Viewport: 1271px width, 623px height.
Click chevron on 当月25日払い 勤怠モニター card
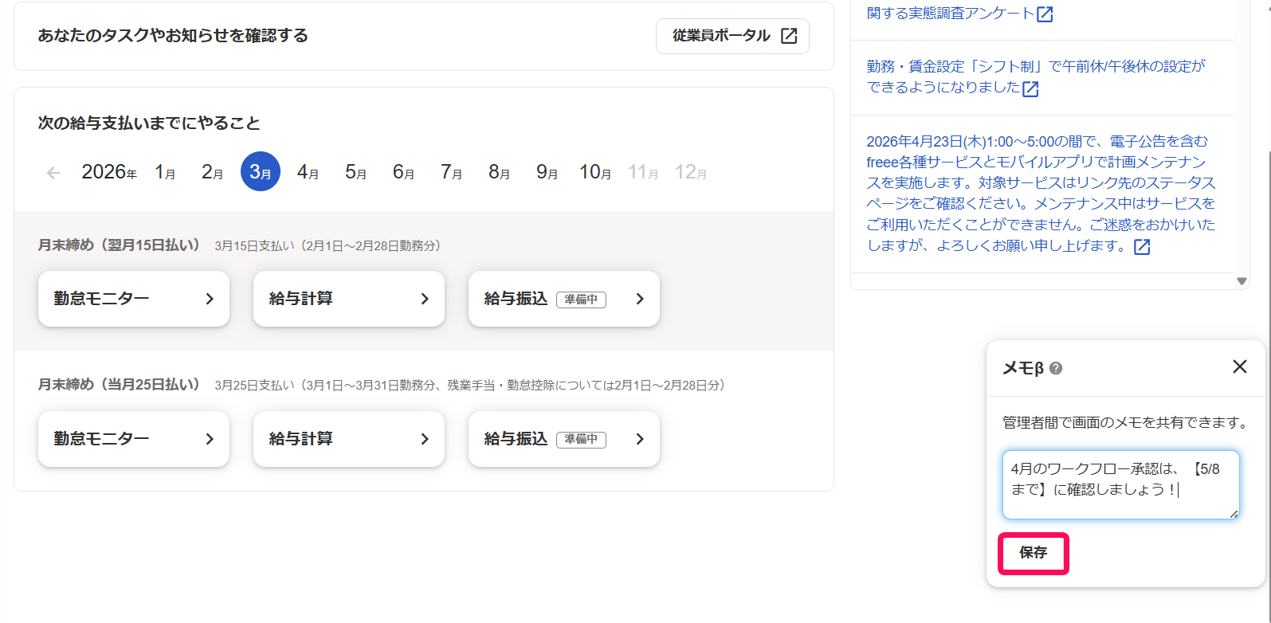coord(210,439)
